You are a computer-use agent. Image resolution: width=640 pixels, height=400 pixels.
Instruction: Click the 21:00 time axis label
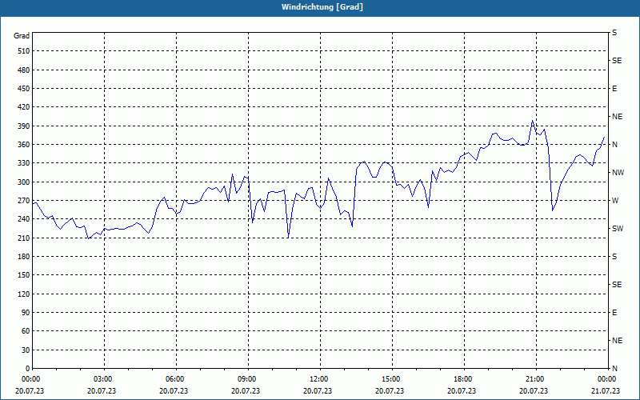[534, 379]
